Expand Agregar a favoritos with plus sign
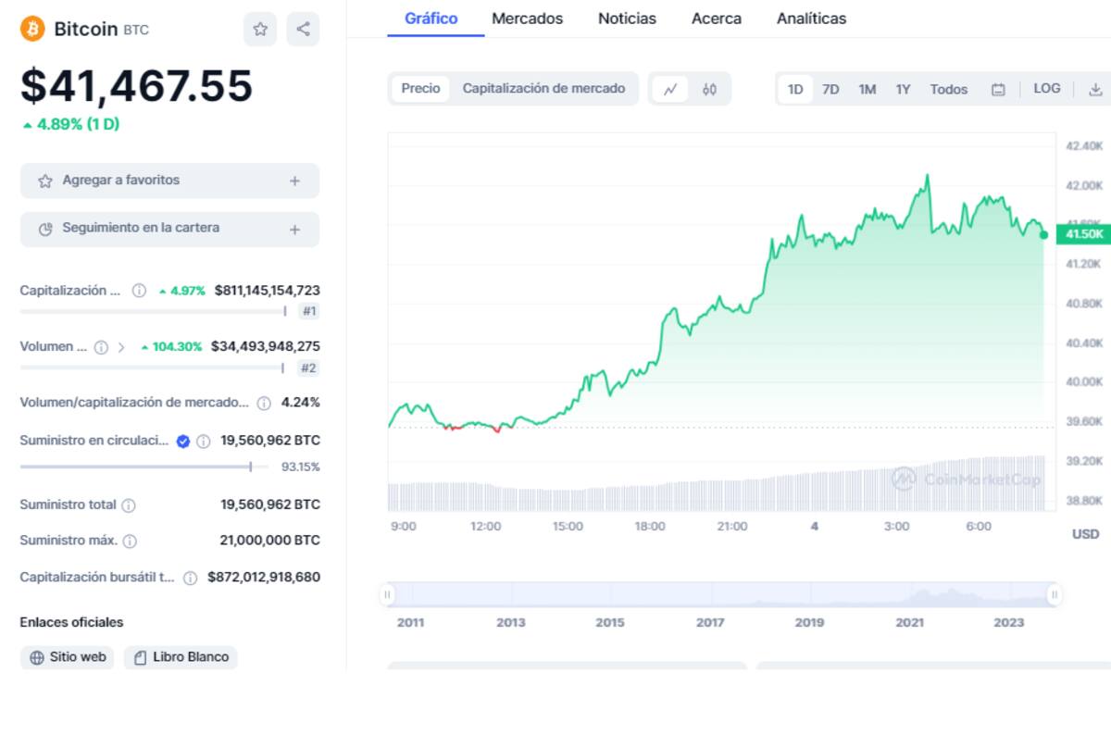The height and width of the screenshot is (735, 1111). tap(294, 181)
